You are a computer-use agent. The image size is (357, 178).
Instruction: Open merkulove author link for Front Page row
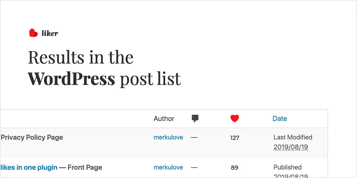[x=168, y=167]
